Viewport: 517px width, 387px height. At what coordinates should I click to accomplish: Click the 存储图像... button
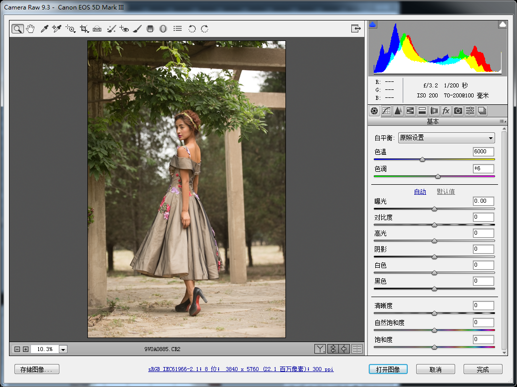[x=37, y=369]
